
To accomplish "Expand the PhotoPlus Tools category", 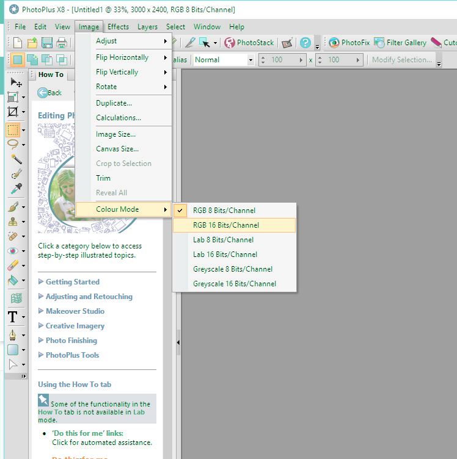I will click(69, 355).
